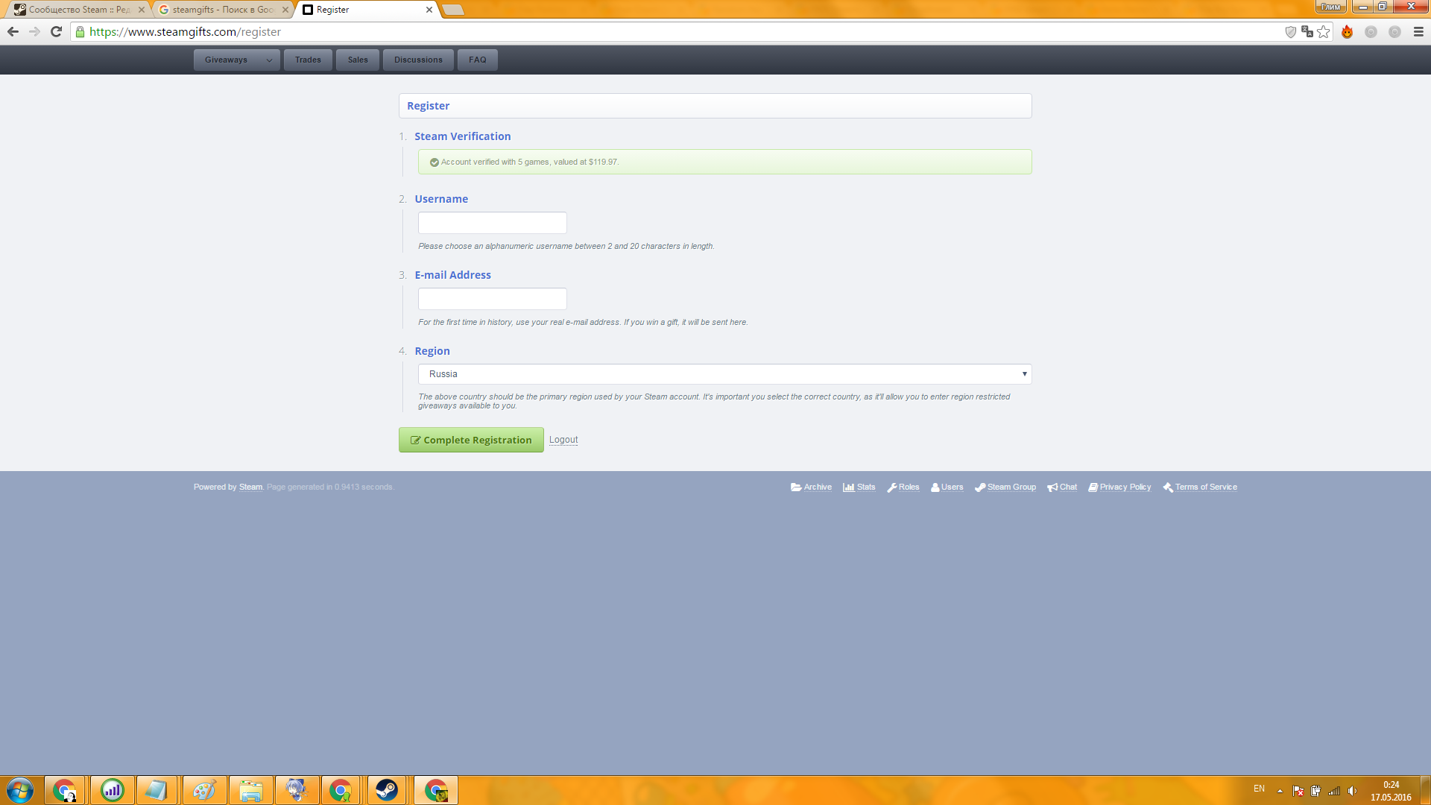1431x805 pixels.
Task: Focus the E-mail Address input field
Action: pos(493,299)
